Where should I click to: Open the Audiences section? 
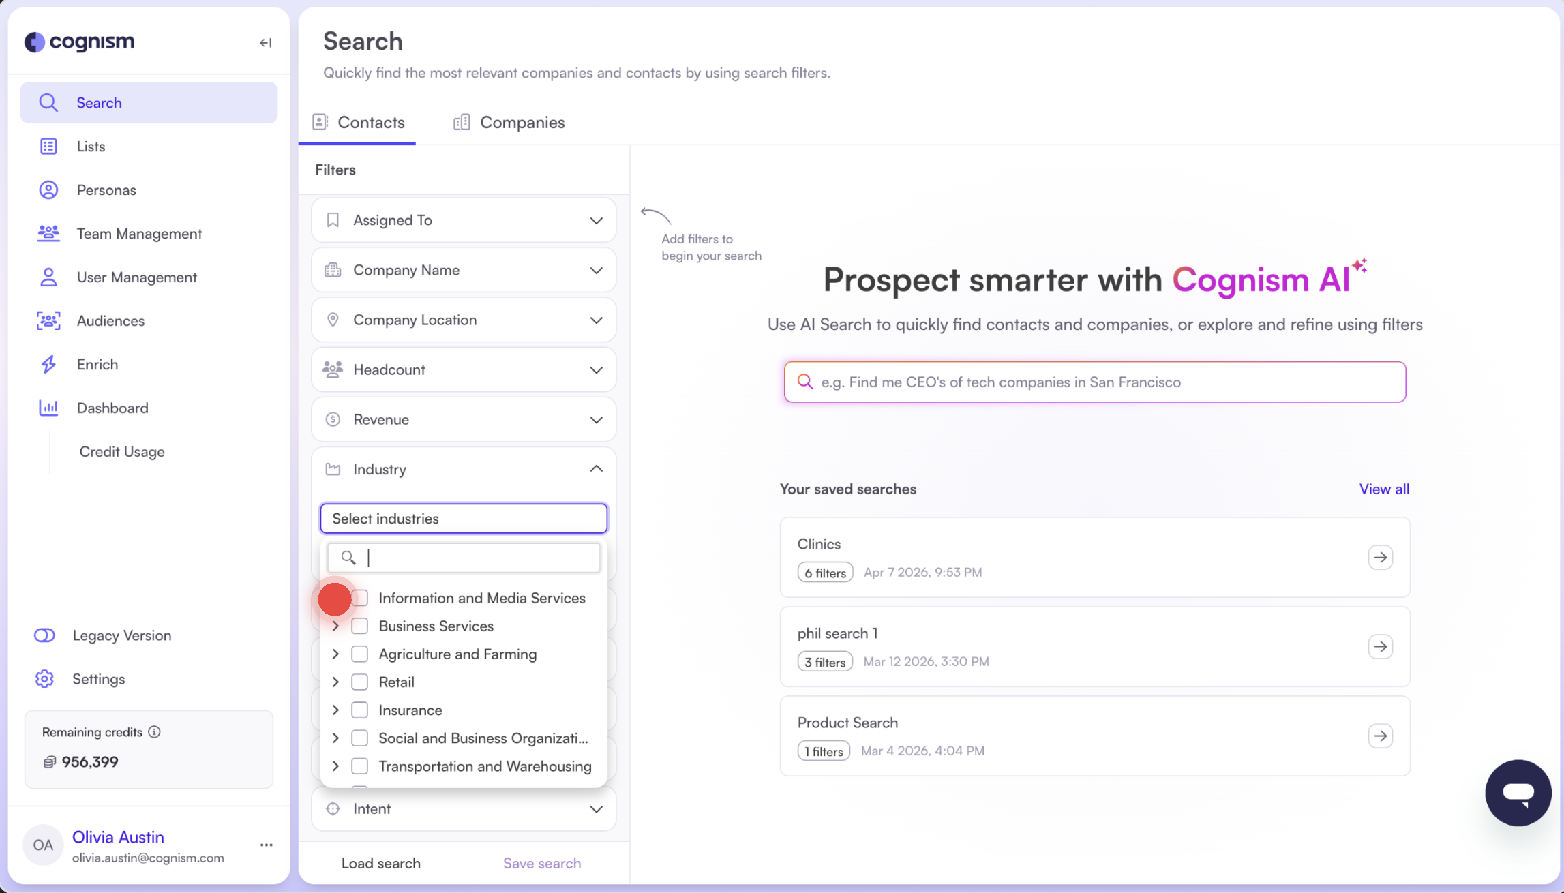[x=110, y=321]
